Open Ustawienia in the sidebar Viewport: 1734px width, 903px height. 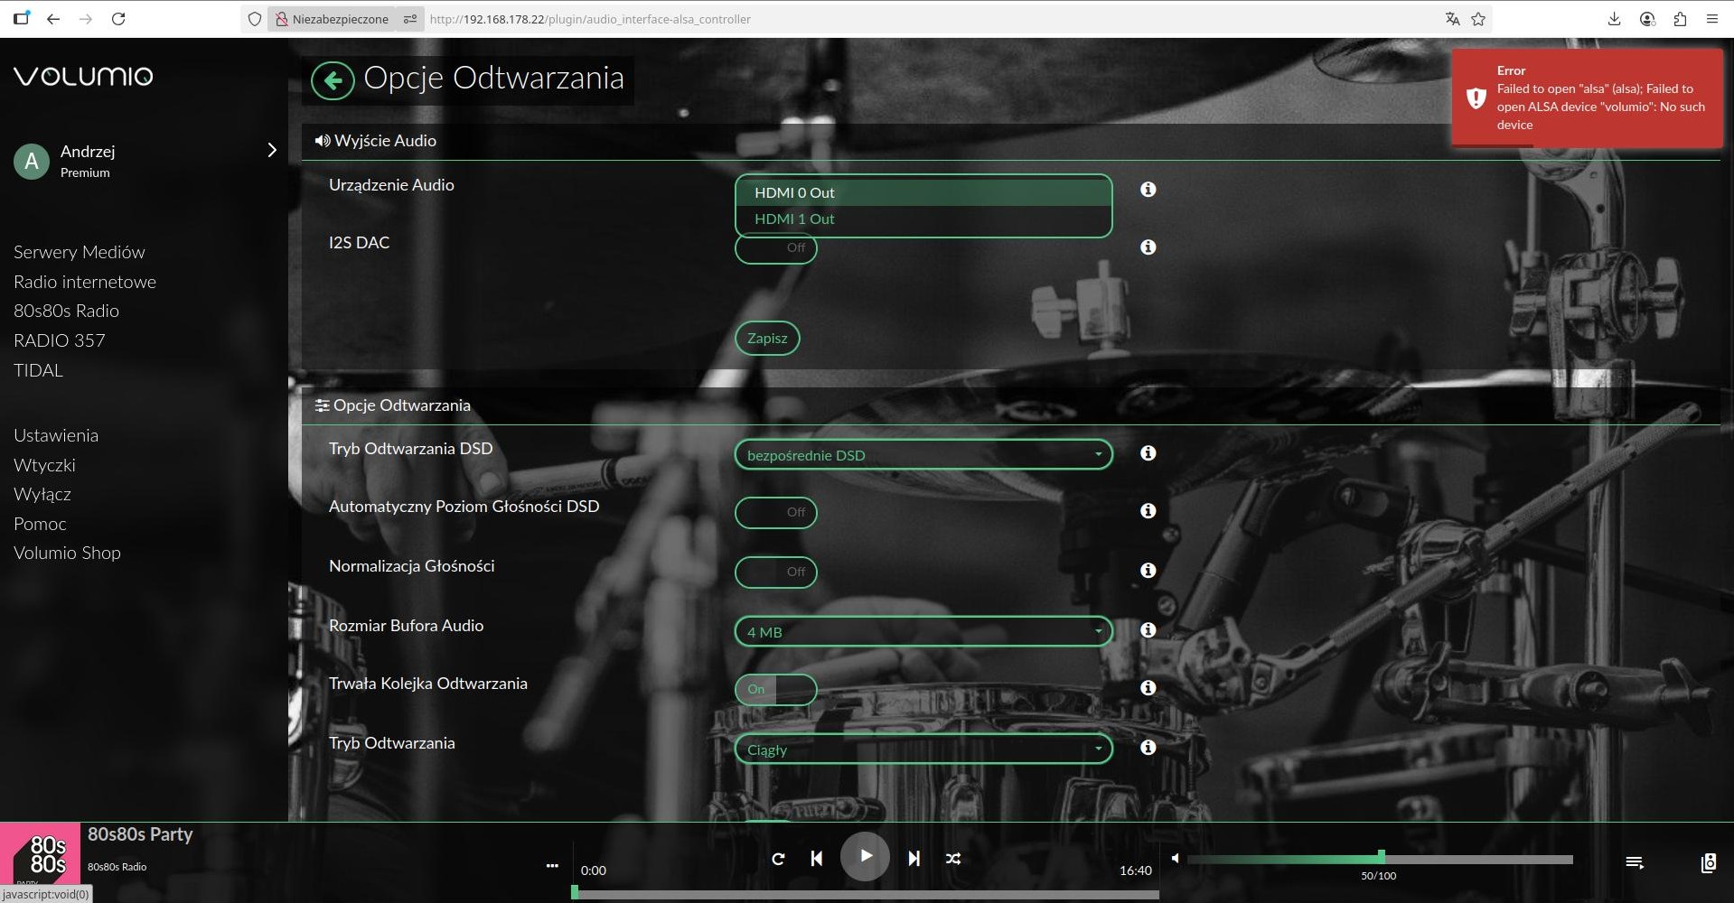pyautogui.click(x=56, y=435)
